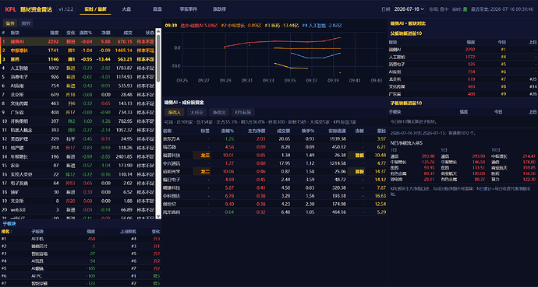Open the 涨跌停 tab
The image size is (538, 287).
click(x=219, y=9)
